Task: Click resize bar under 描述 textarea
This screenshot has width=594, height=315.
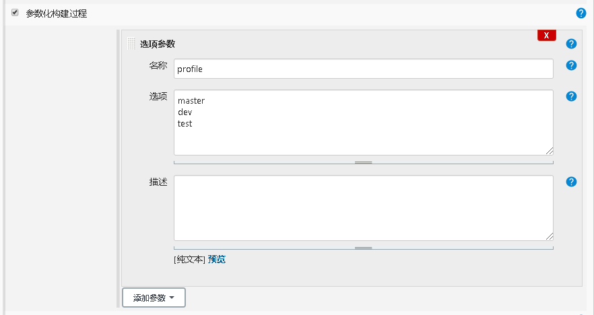Action: pyautogui.click(x=363, y=248)
